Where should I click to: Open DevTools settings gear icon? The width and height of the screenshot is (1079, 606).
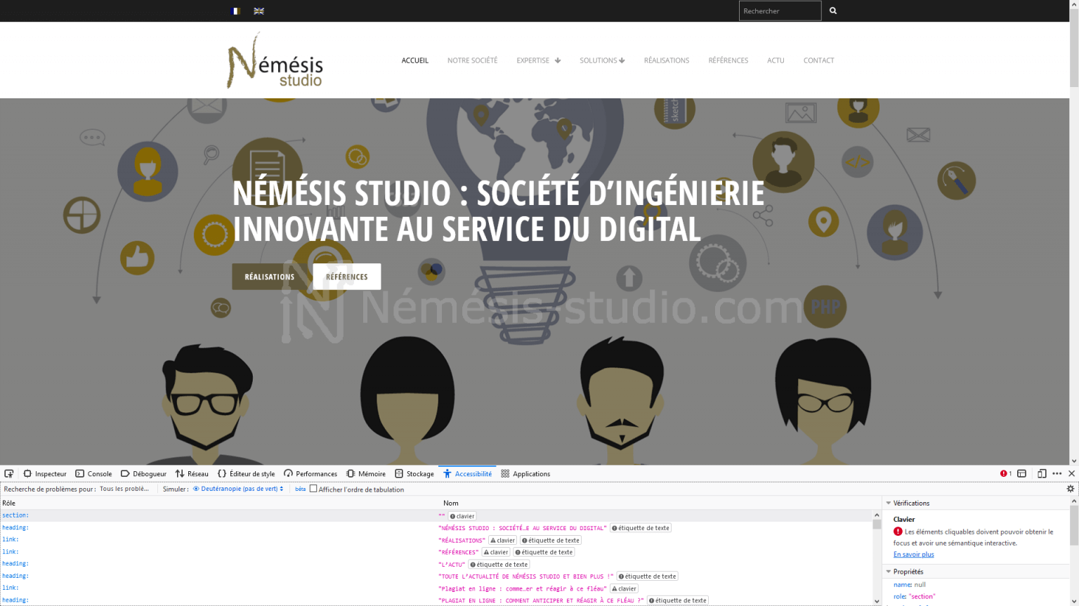1069,489
